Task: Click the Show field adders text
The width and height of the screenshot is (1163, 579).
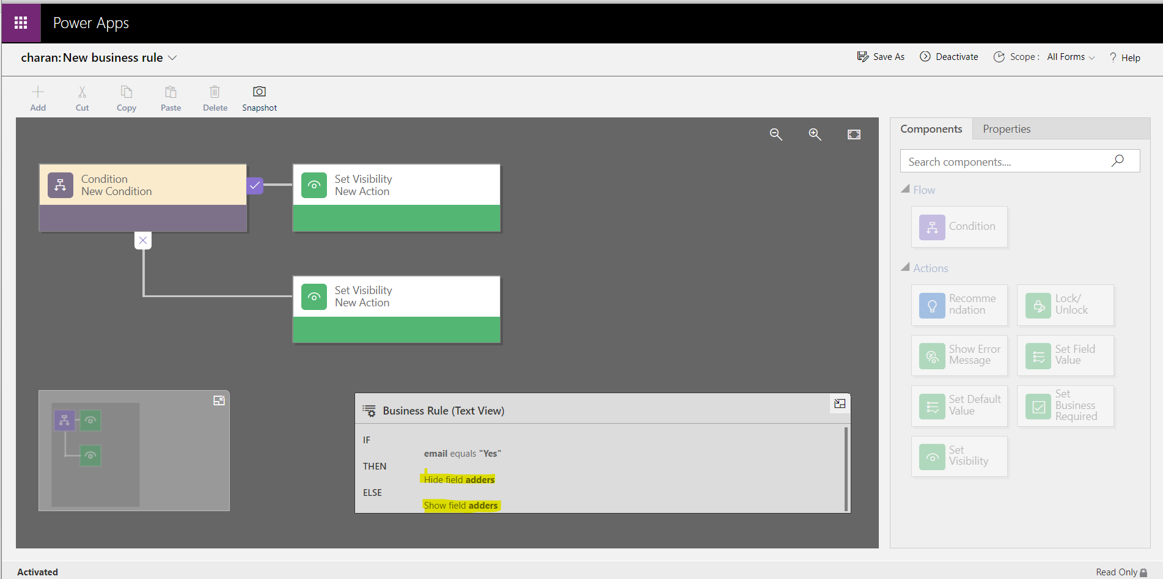Action: (461, 506)
